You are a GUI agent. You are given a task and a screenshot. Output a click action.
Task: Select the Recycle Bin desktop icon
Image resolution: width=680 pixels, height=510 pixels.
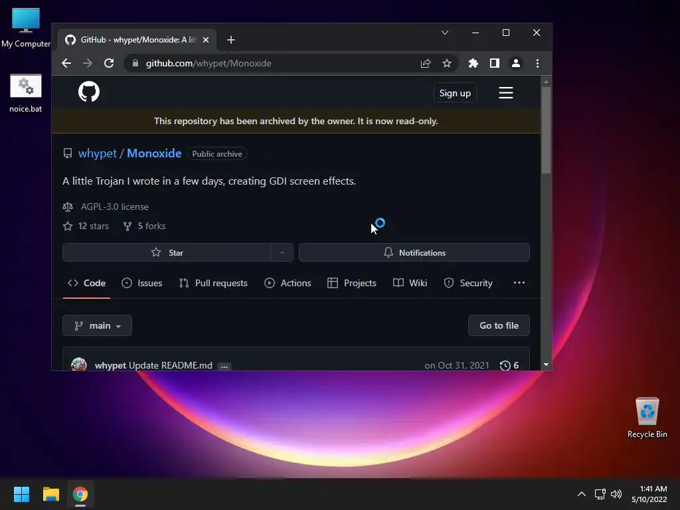[x=647, y=418]
